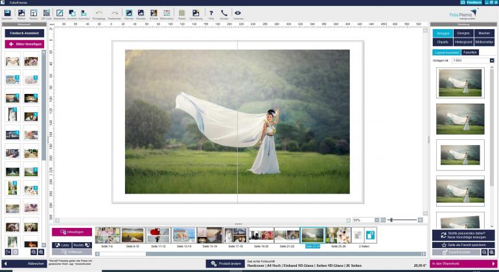
Task: Click the phone contact icon
Action: 224,13
